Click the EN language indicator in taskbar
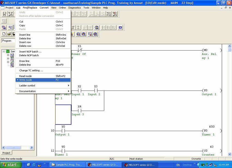 click(178, 165)
